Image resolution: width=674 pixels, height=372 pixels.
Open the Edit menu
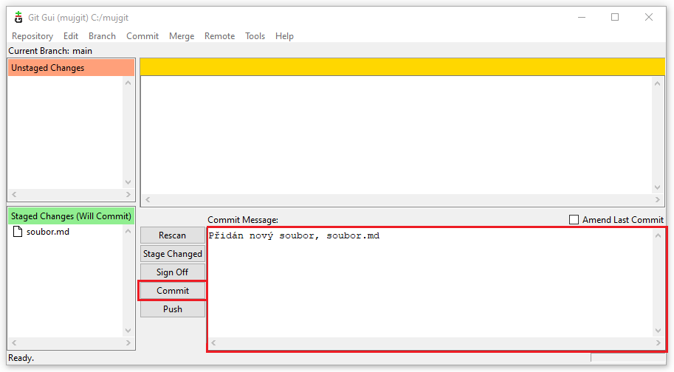pos(70,36)
